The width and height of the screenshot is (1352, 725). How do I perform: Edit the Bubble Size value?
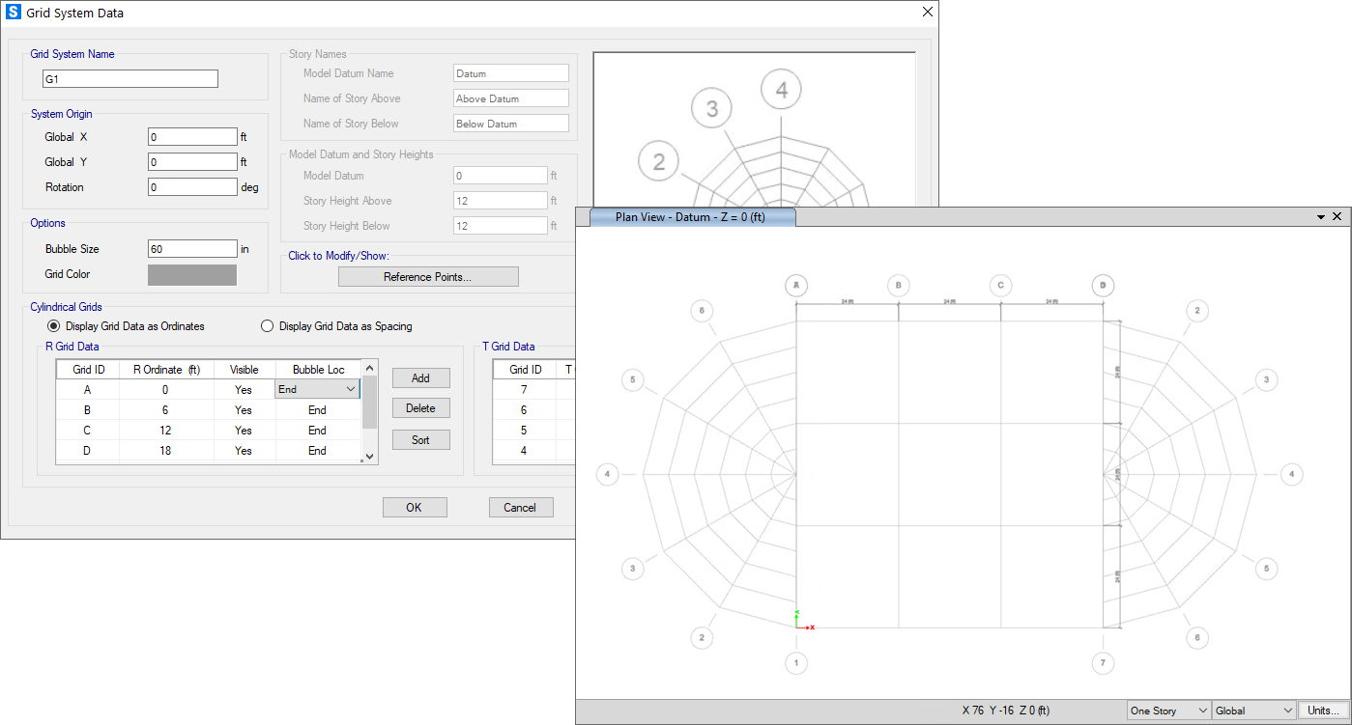coord(192,248)
